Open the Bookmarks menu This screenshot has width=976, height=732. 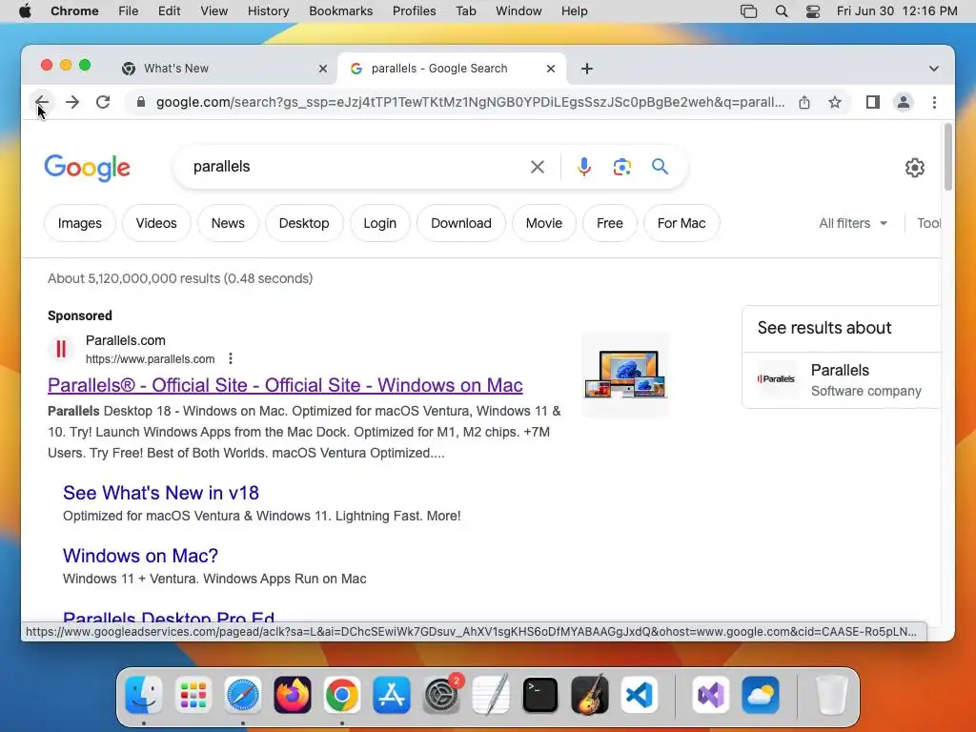[340, 11]
